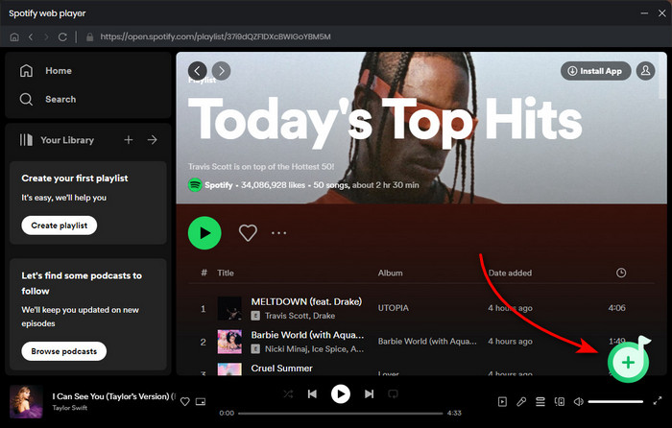Open the Spotify owner link
This screenshot has height=428, width=672.
coord(219,185)
